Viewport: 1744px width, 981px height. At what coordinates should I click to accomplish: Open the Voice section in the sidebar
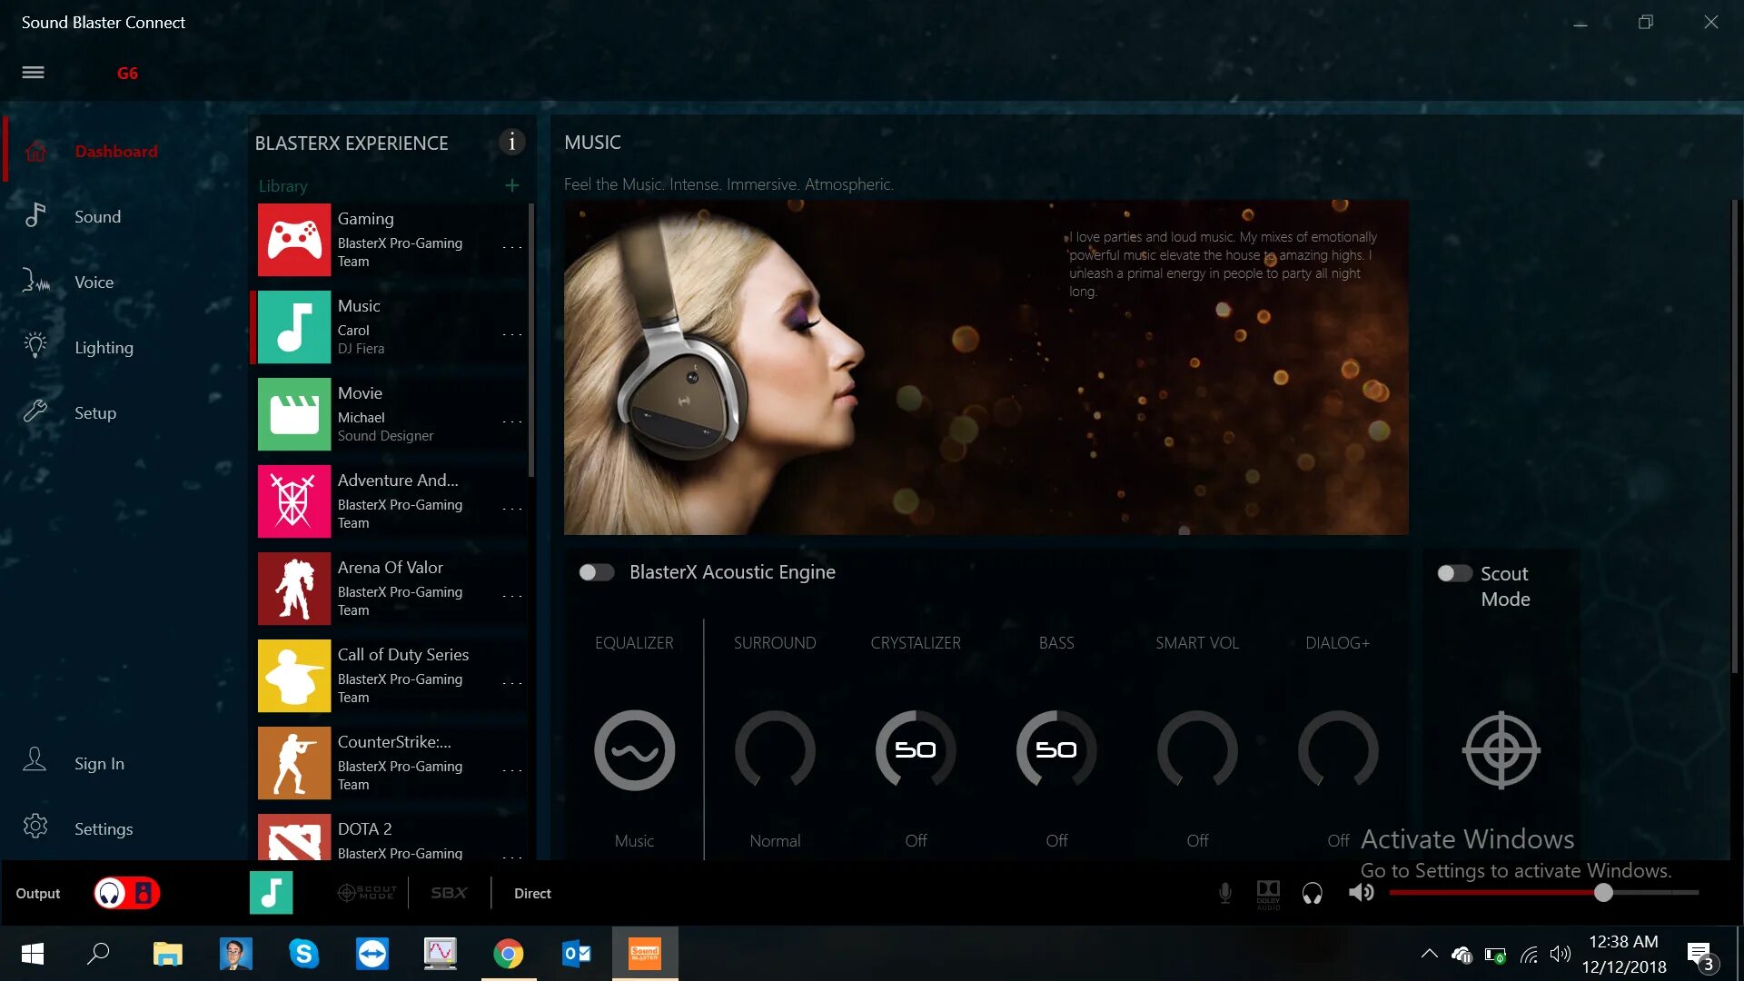click(94, 282)
